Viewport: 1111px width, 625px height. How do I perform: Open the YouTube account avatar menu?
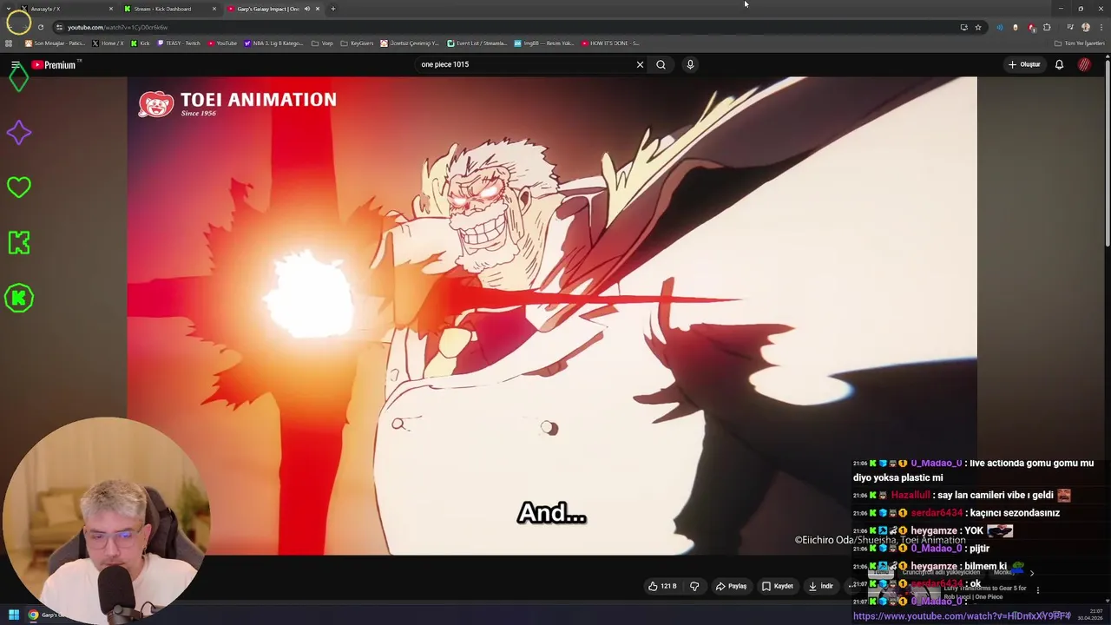click(x=1084, y=64)
